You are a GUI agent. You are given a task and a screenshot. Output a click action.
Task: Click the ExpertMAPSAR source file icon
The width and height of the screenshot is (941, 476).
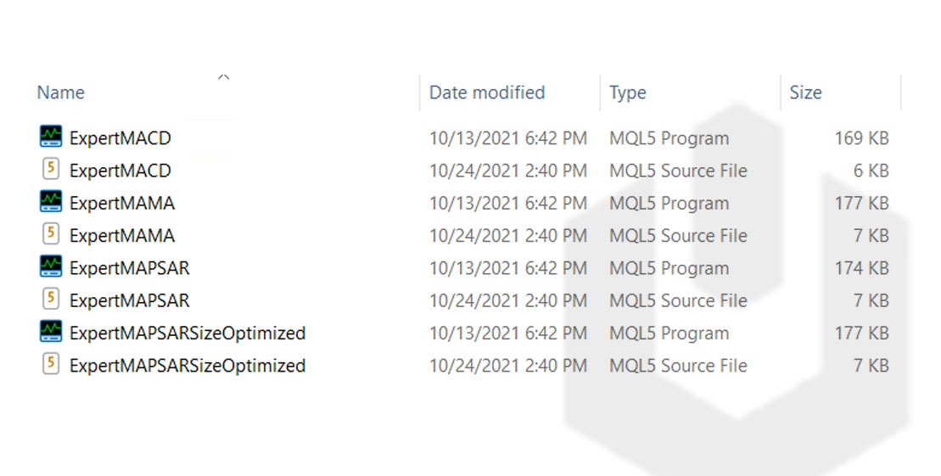[x=51, y=300]
